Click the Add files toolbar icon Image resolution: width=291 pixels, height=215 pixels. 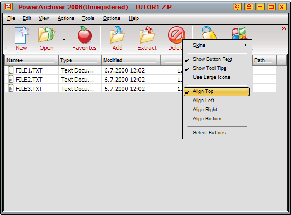click(117, 35)
